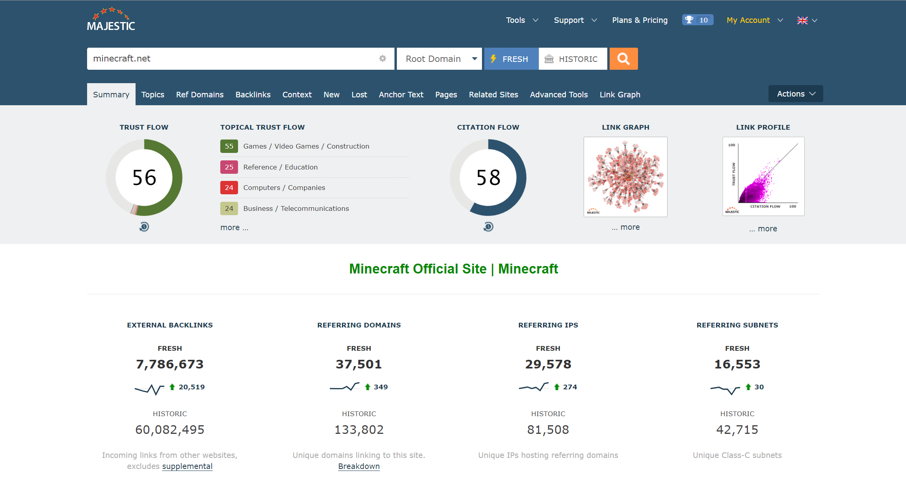The height and width of the screenshot is (493, 906).
Task: Click more under Topical Trust Flow
Action: click(234, 227)
